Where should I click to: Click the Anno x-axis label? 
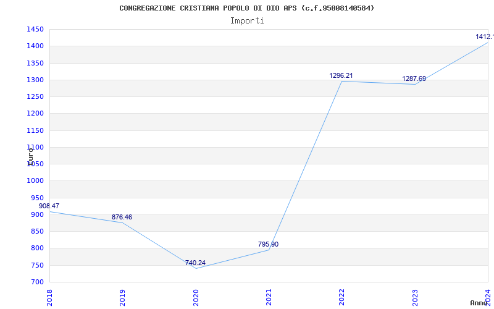[x=479, y=303]
